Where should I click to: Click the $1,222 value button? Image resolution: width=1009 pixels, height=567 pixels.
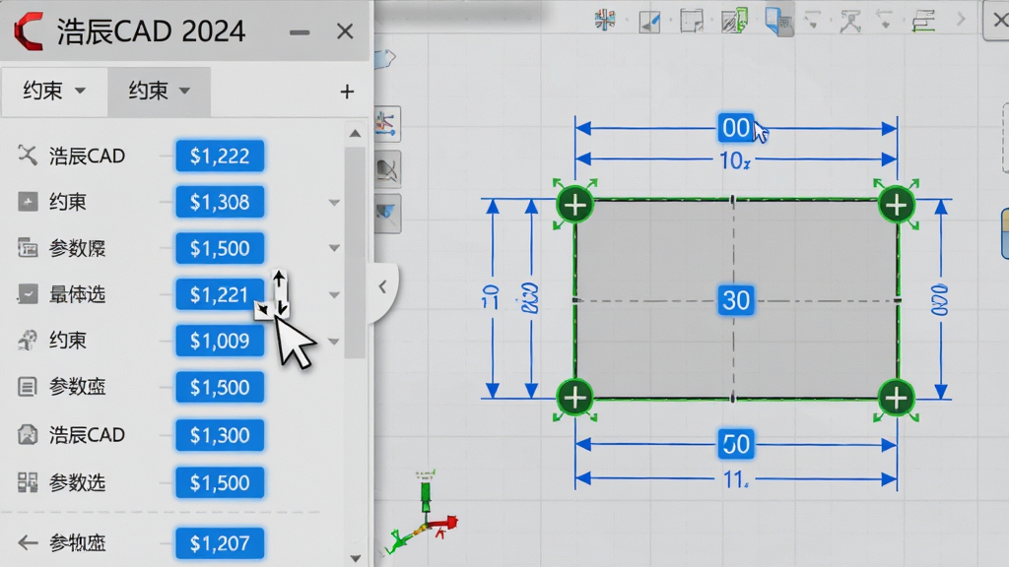(x=220, y=156)
